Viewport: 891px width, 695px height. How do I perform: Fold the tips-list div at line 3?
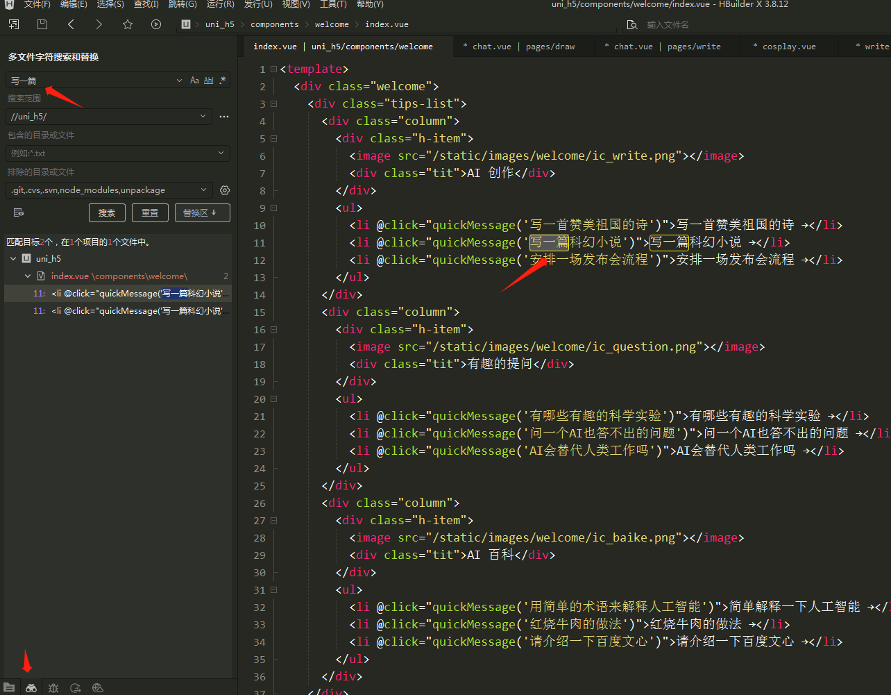click(x=273, y=104)
